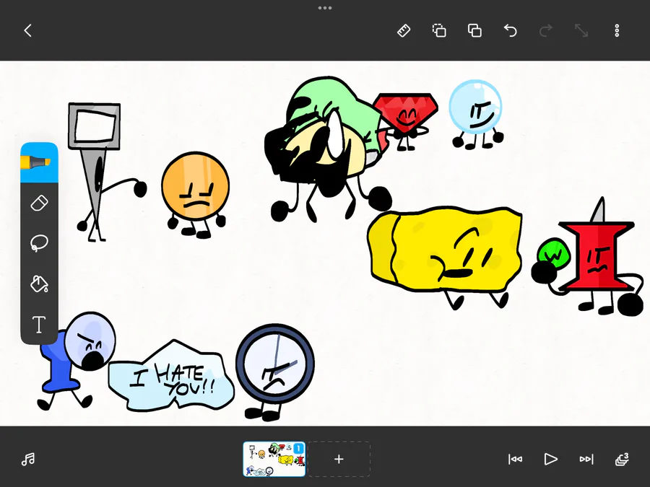Open the layers panel showing 3
Screen dimensions: 650x487
tap(622, 460)
